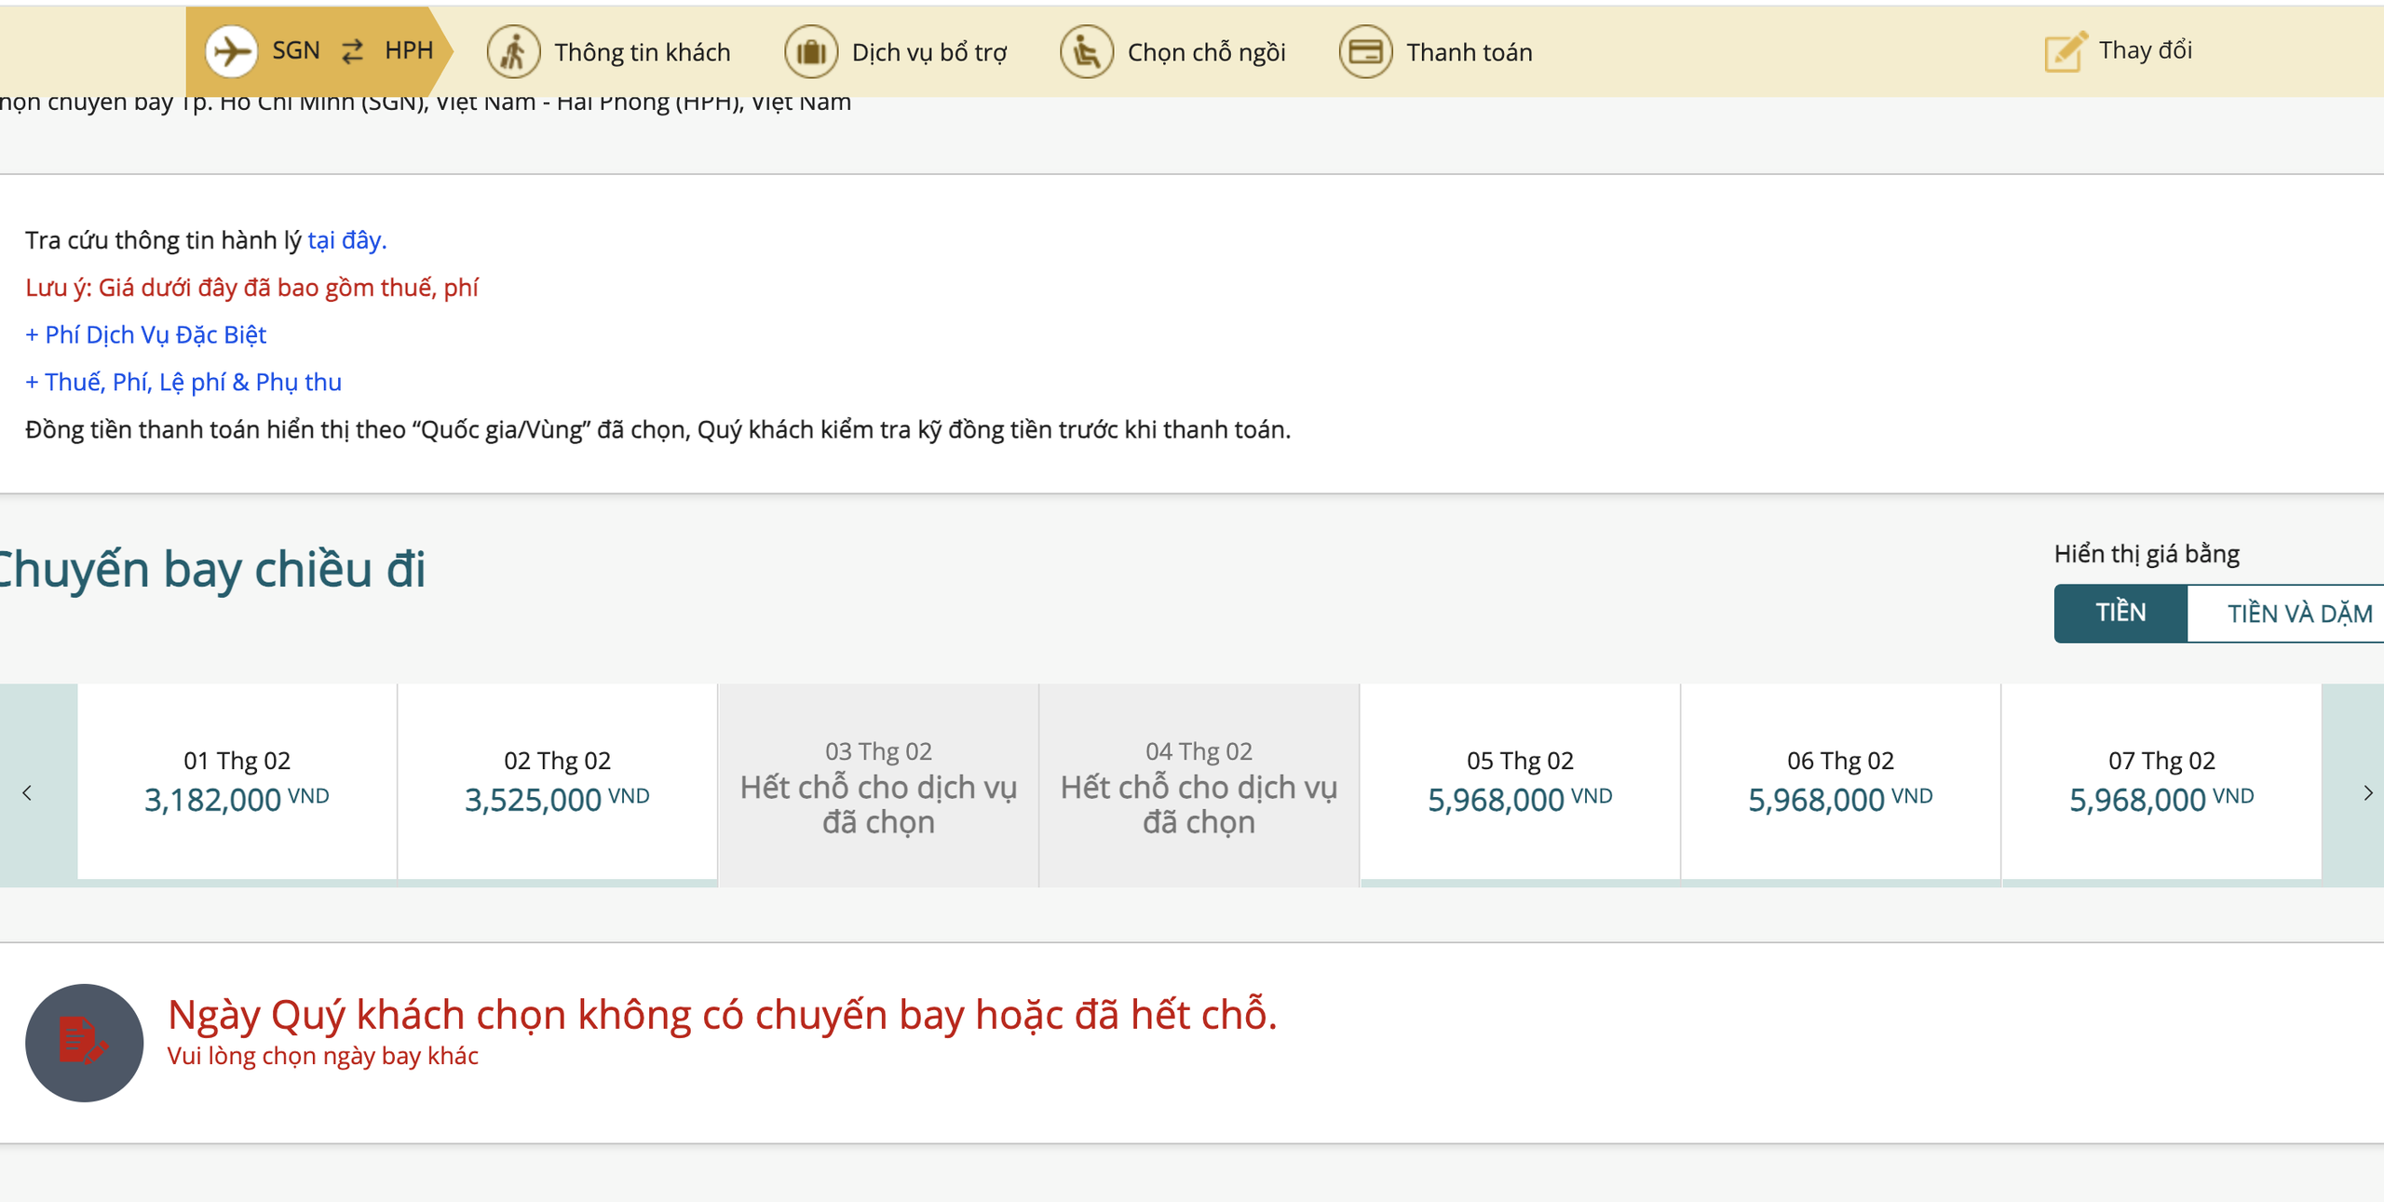2384x1202 pixels.
Task: Switch price display to TIỀN
Action: click(x=2120, y=613)
